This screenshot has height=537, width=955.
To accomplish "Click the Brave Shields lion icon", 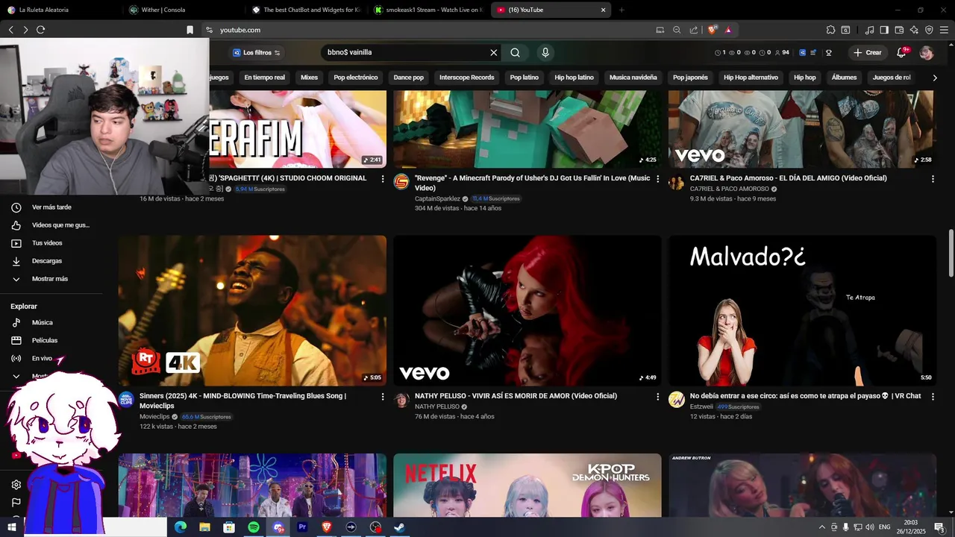I will pyautogui.click(x=713, y=30).
